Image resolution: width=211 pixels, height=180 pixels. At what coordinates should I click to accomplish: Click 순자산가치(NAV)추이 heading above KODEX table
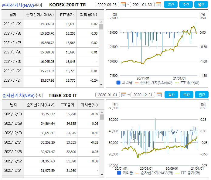click(22, 5)
